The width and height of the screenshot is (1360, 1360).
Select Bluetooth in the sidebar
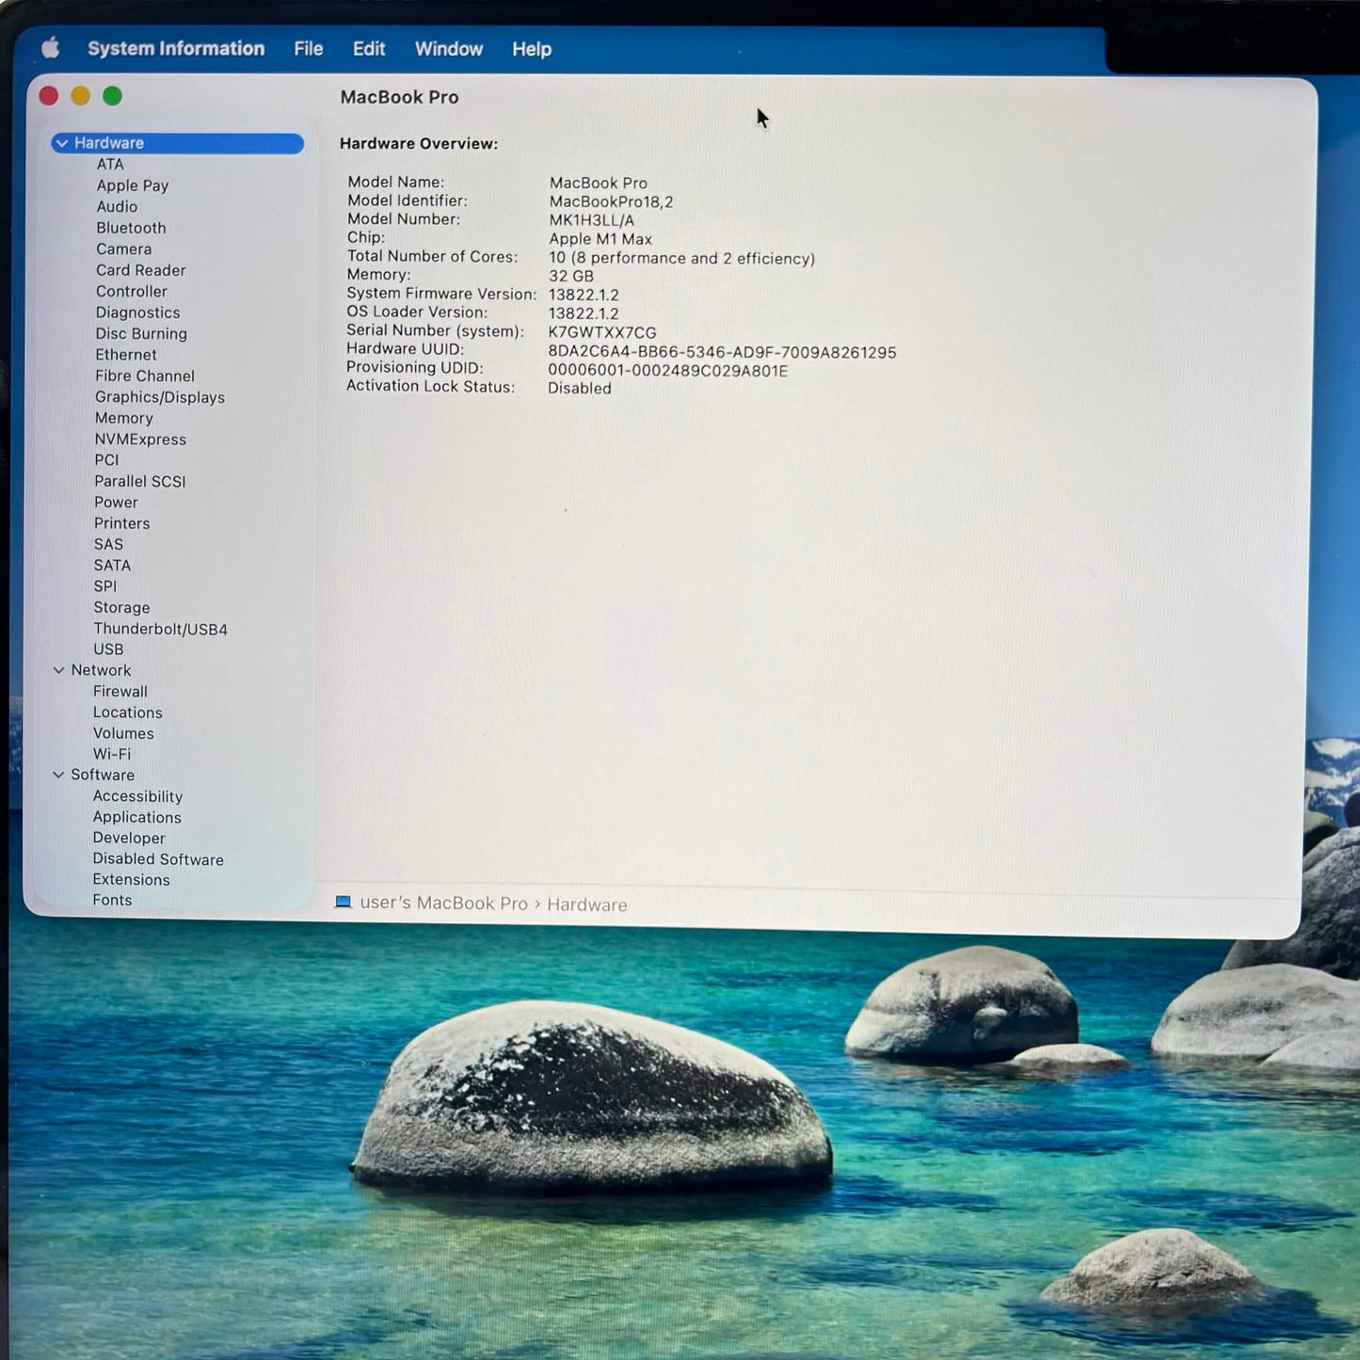click(131, 228)
